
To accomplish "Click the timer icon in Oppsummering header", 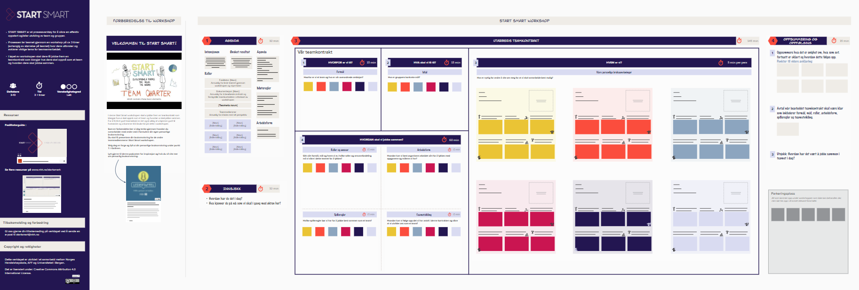I will point(834,41).
